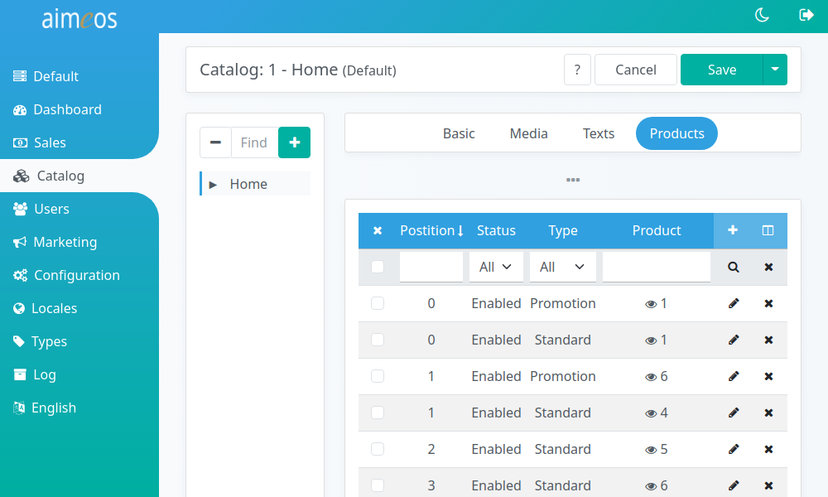
Task: Add a new product row with the plus icon
Action: pos(733,229)
